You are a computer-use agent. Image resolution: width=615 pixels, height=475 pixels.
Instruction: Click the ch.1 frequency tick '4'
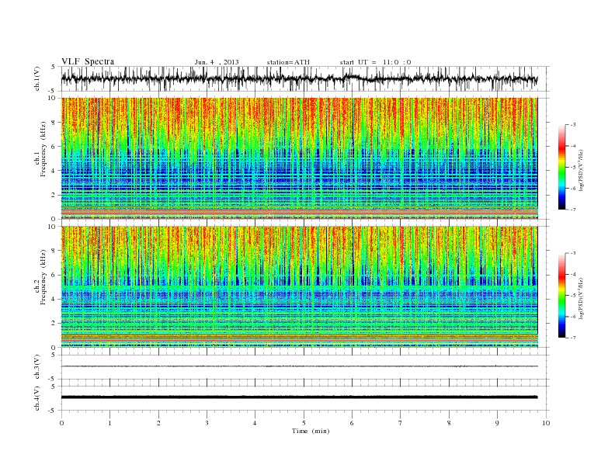point(54,171)
